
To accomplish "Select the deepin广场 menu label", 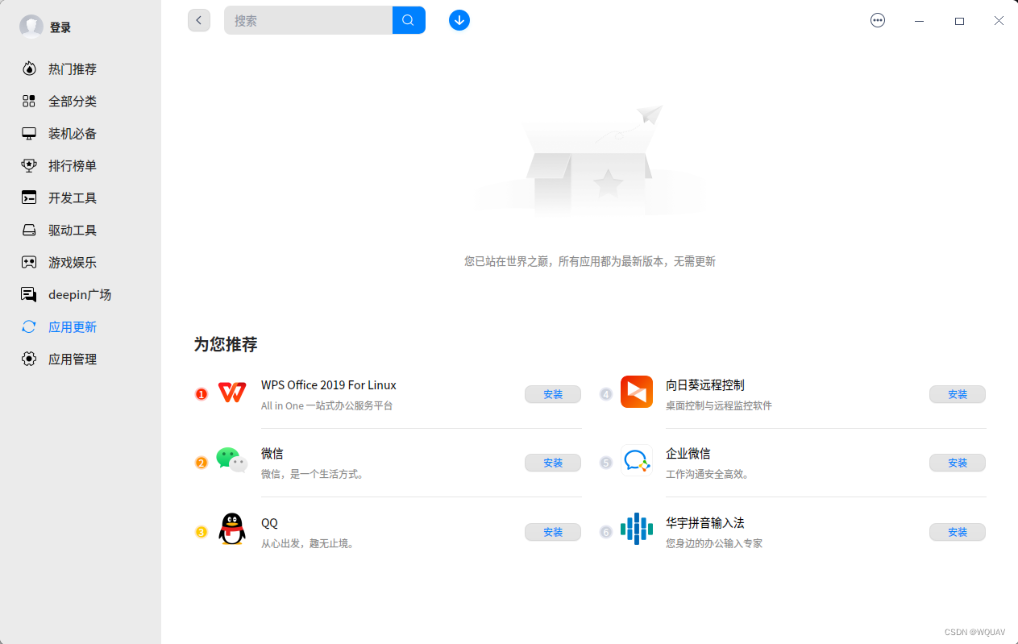I will (x=80, y=295).
